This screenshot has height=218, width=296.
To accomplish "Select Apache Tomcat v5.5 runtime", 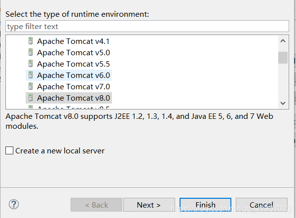I will tap(74, 64).
